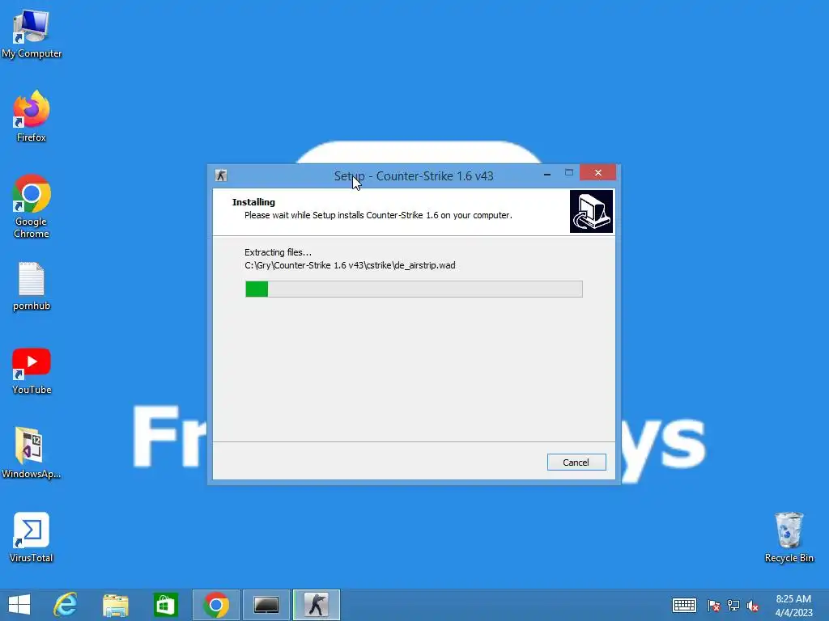This screenshot has width=829, height=621.
Task: Select the Firefox desktop shortcut
Action: pos(32,116)
